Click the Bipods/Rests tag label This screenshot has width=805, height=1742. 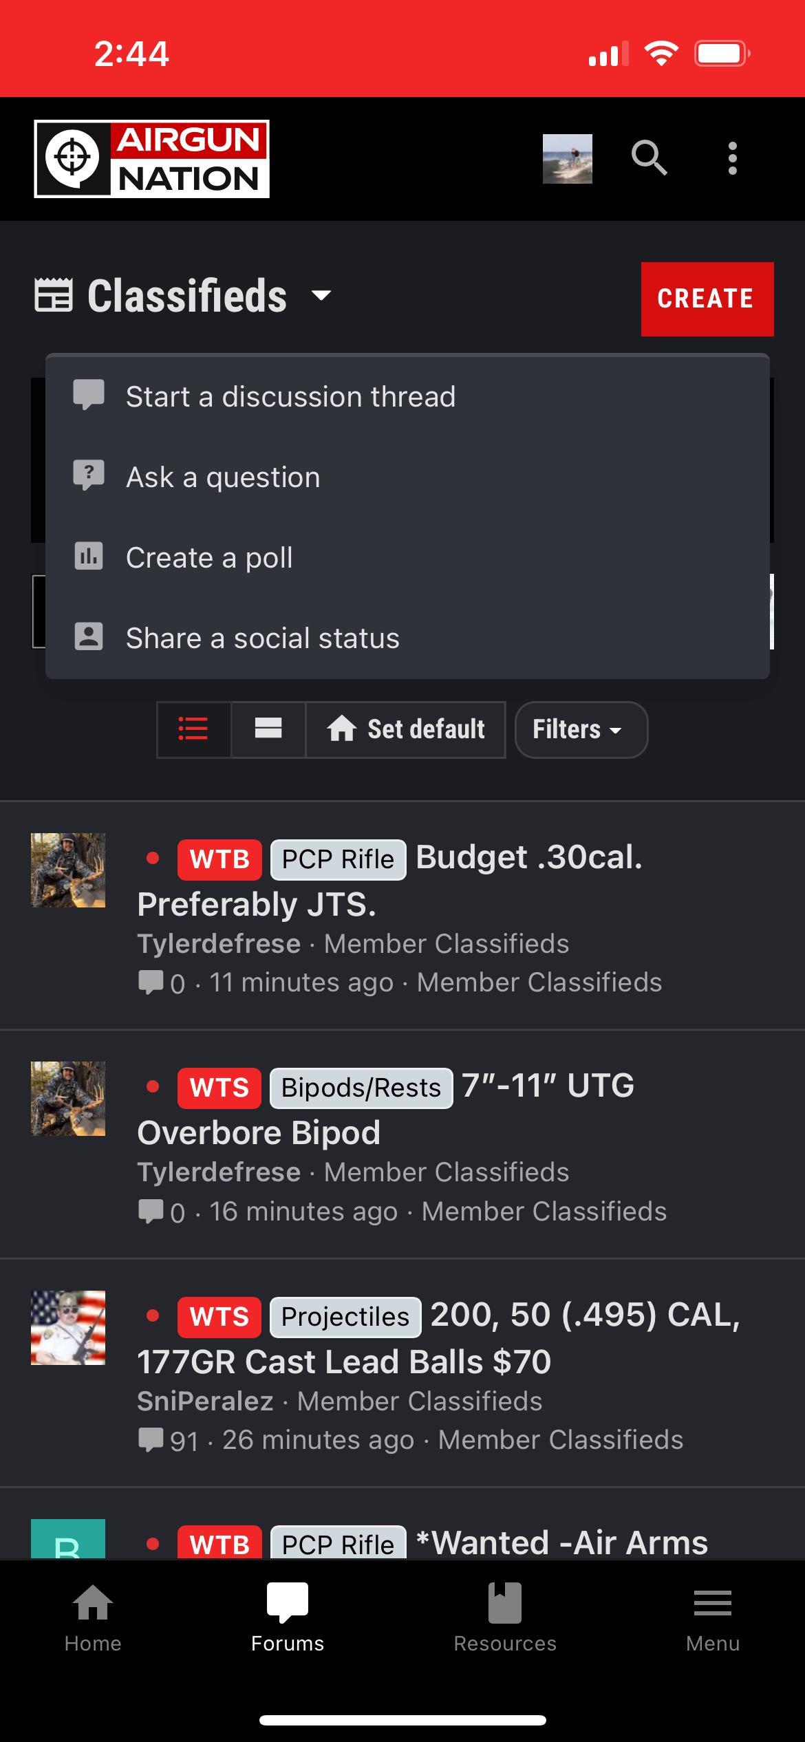tap(361, 1088)
